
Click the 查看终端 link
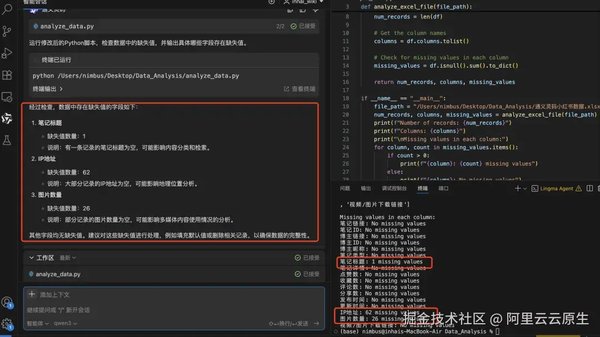pos(299,89)
